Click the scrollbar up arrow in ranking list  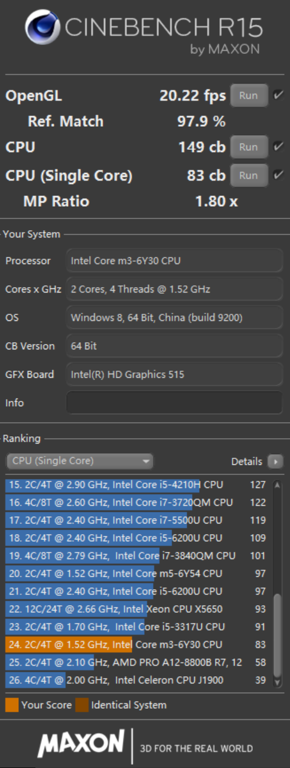click(277, 486)
